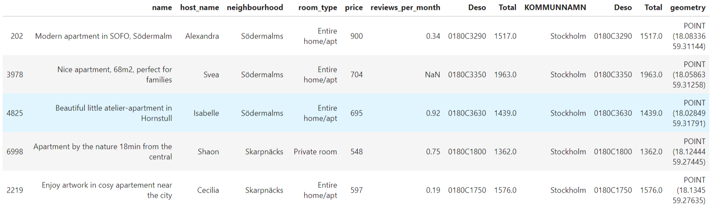
Task: Click the 'Private room' room type cell
Action: pos(315,152)
